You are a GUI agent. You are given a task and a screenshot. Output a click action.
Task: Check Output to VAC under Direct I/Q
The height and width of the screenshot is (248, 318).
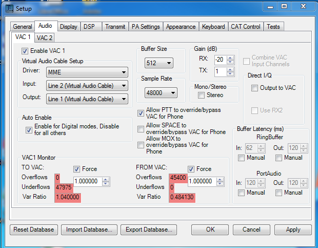click(x=254, y=88)
